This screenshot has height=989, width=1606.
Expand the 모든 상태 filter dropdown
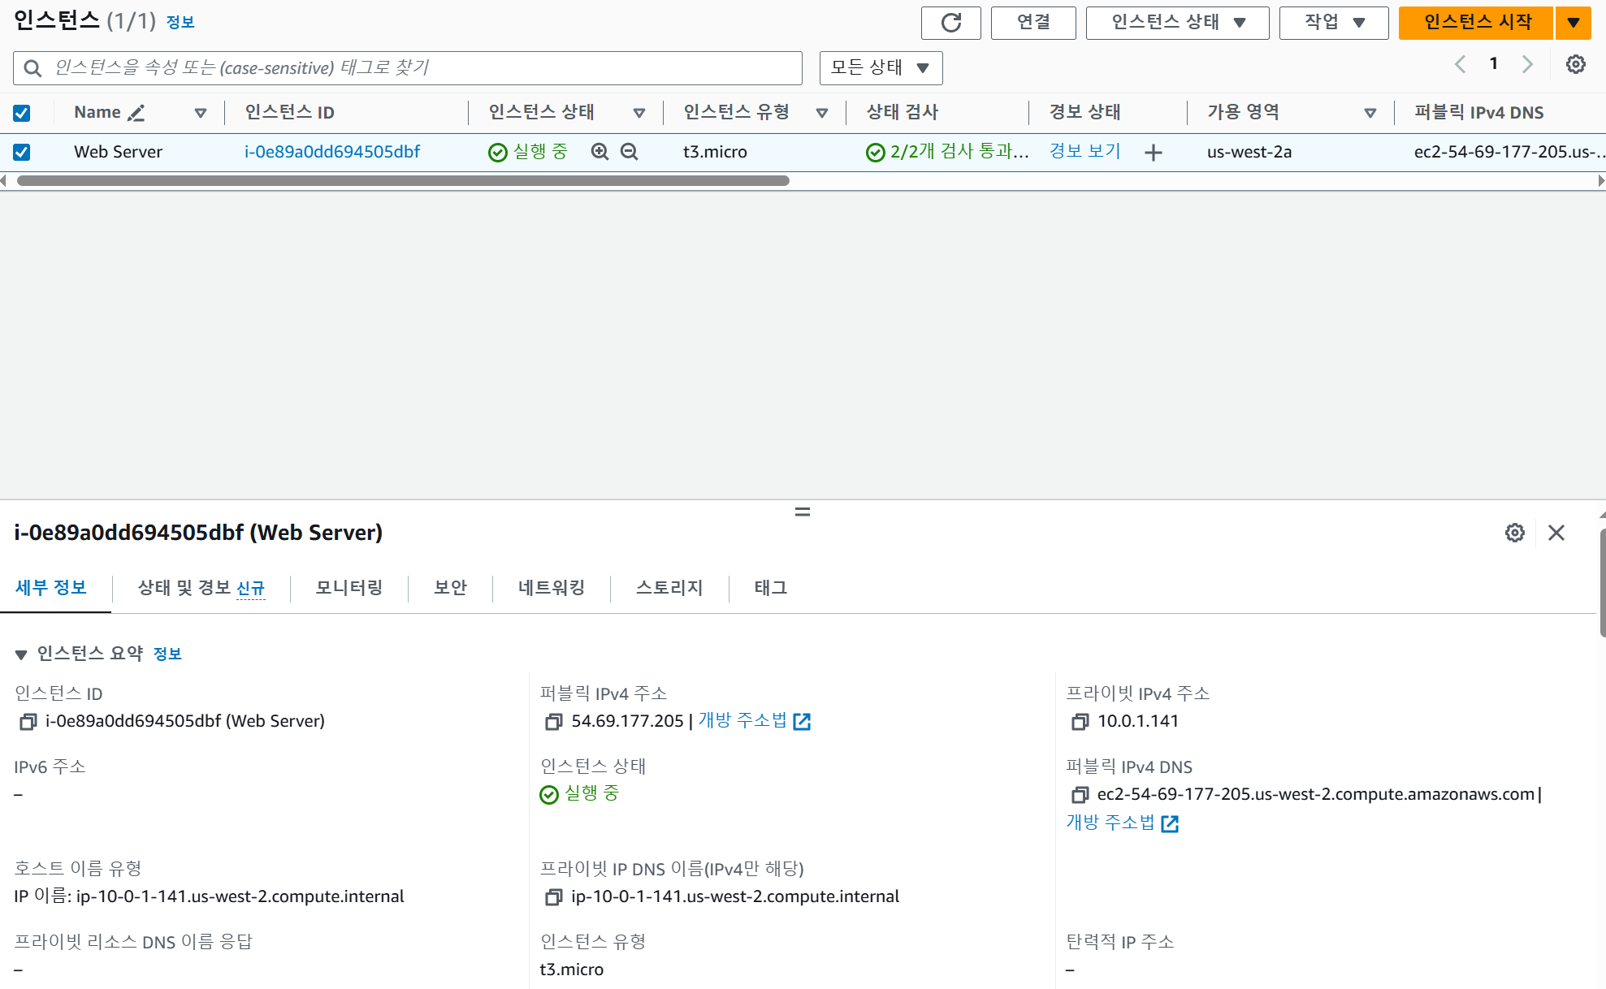pos(881,68)
